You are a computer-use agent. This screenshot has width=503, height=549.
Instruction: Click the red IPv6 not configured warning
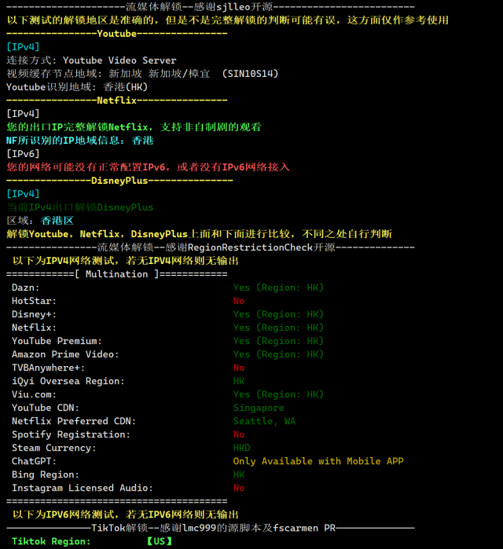point(149,167)
